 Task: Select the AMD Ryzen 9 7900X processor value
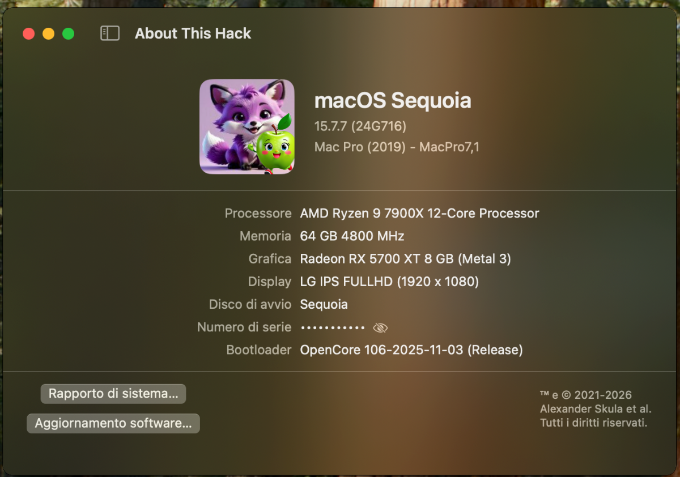[x=419, y=214]
